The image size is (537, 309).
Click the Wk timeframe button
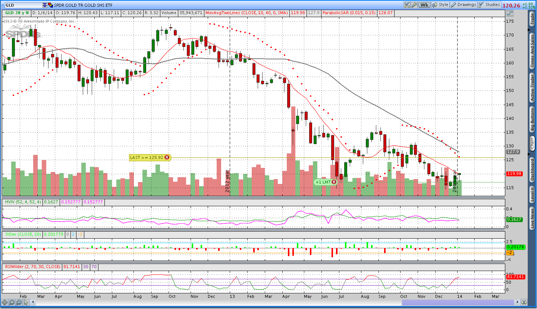tap(424, 5)
